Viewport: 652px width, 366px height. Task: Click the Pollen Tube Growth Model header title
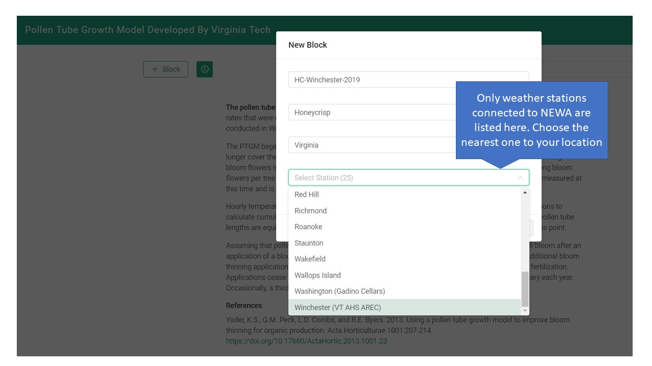(148, 29)
